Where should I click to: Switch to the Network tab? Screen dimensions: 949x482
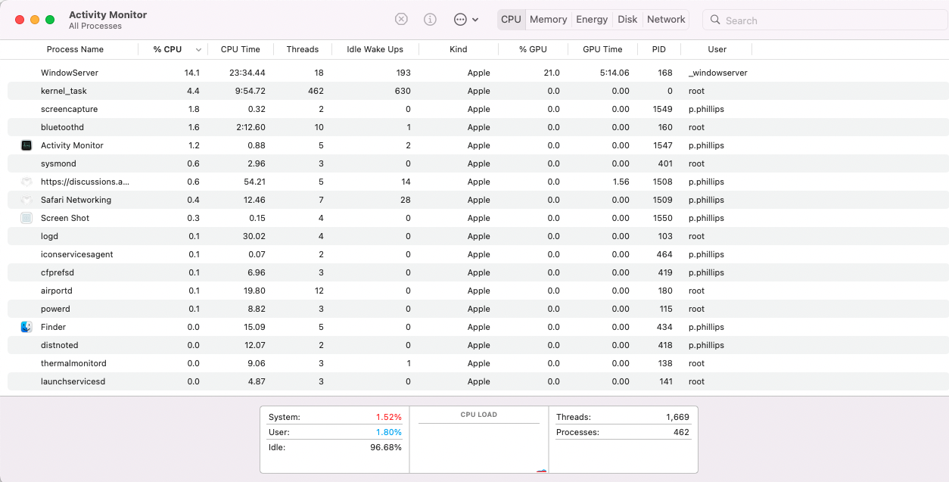pyautogui.click(x=666, y=20)
